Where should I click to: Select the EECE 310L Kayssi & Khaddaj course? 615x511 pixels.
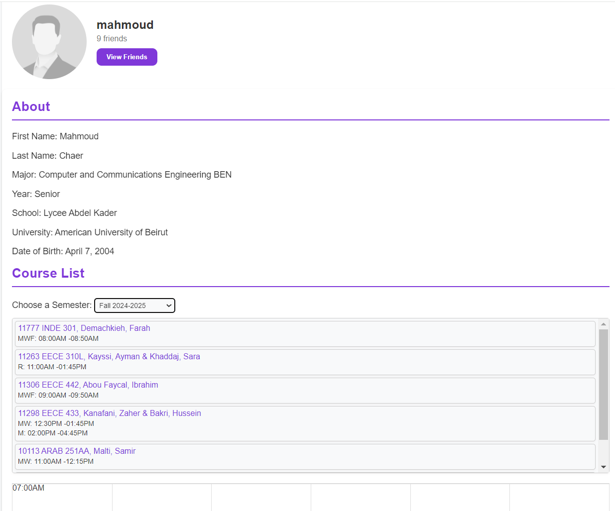tap(109, 357)
